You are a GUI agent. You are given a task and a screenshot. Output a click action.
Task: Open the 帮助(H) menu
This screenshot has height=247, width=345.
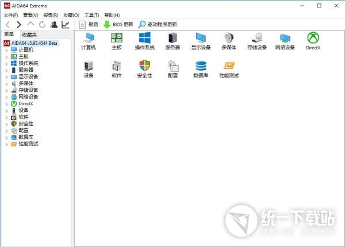(112, 15)
